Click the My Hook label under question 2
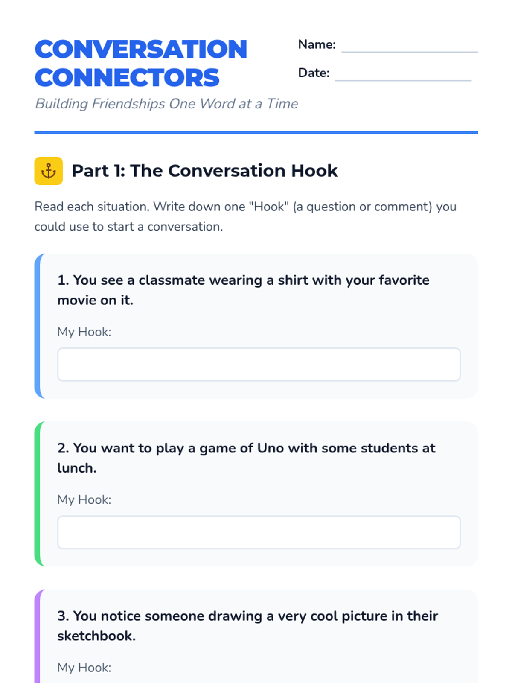Viewport: 512px width, 683px height. tap(84, 499)
